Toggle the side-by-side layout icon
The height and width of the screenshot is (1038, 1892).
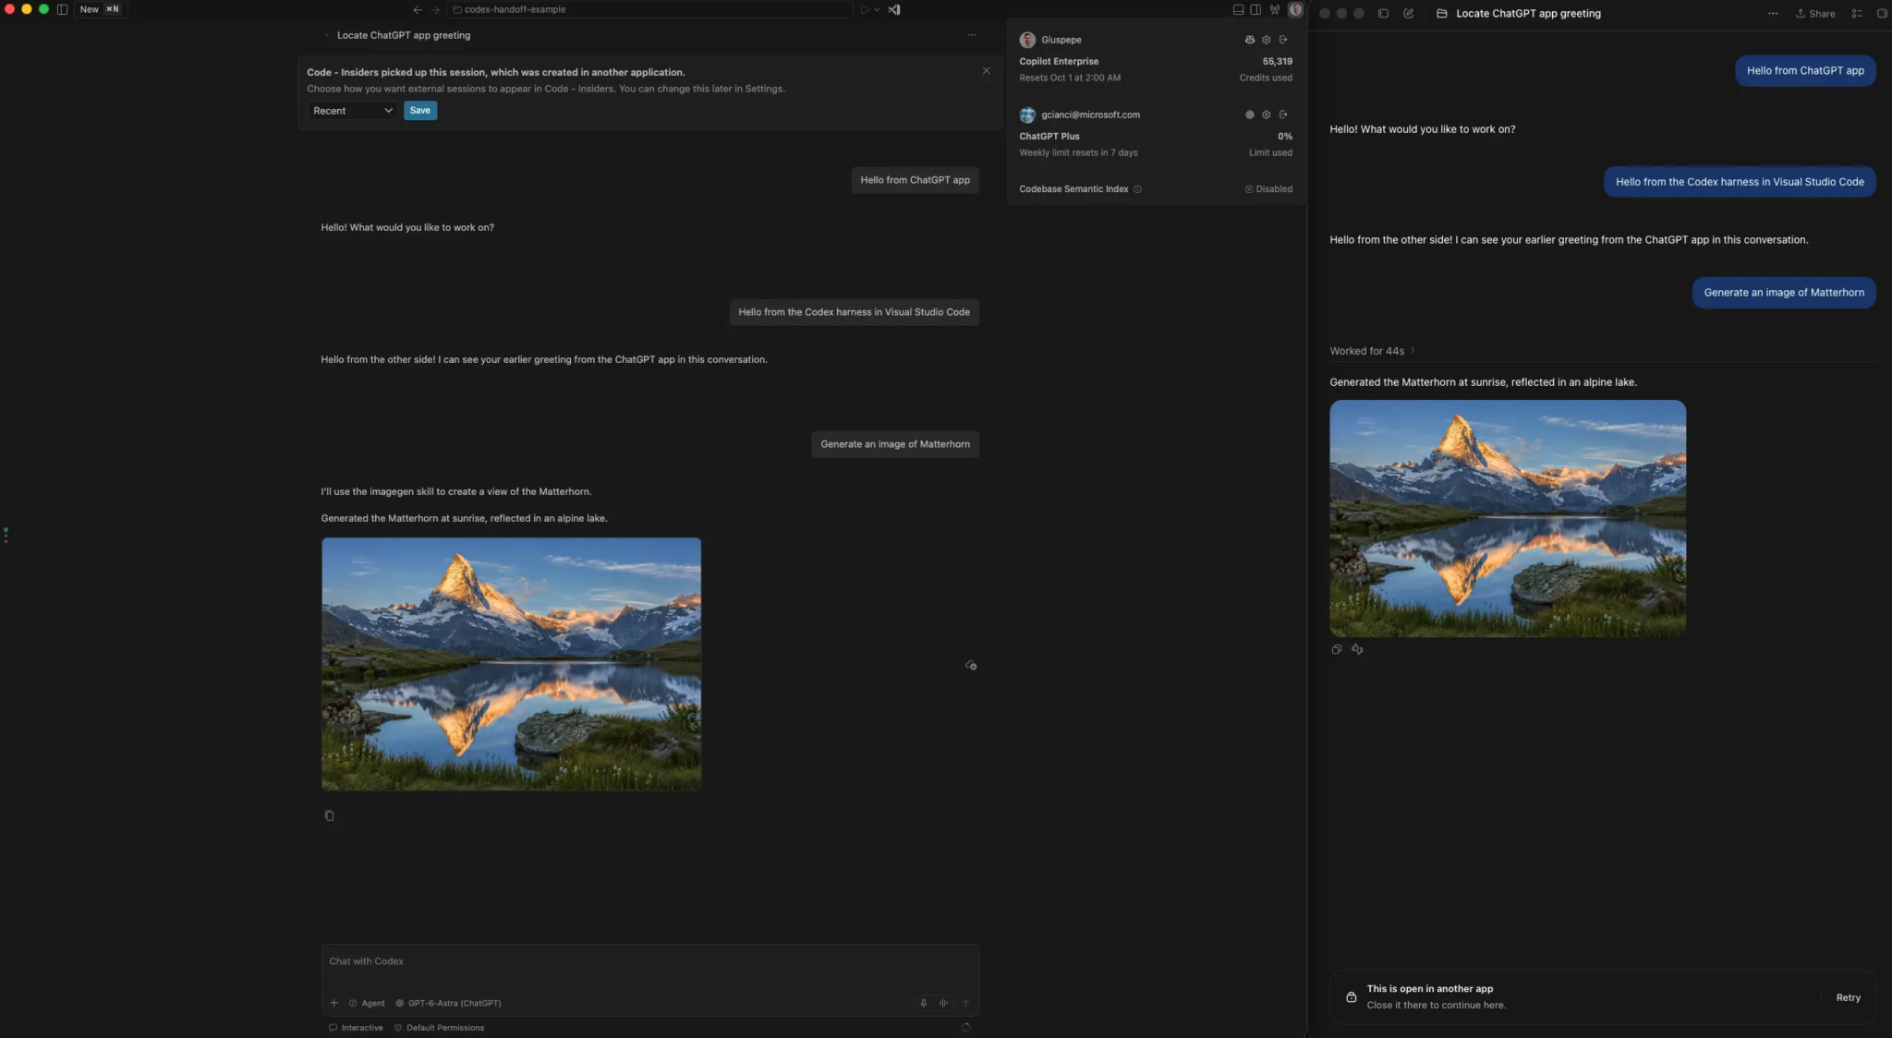coord(1255,9)
